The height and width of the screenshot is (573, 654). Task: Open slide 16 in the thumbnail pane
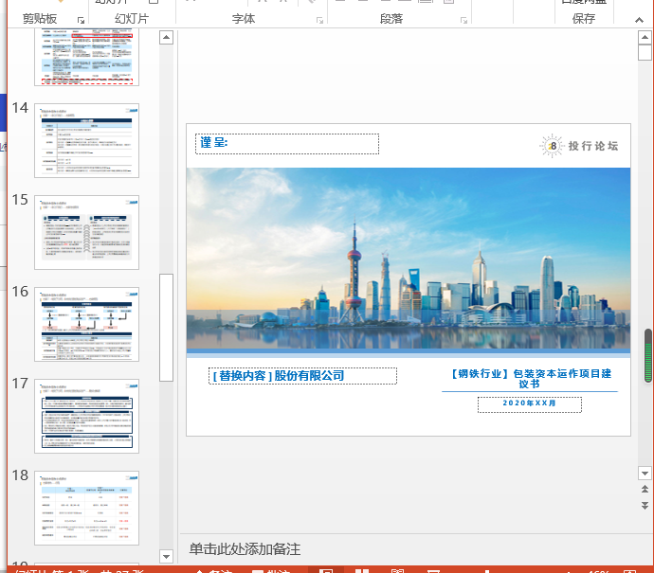[87, 324]
